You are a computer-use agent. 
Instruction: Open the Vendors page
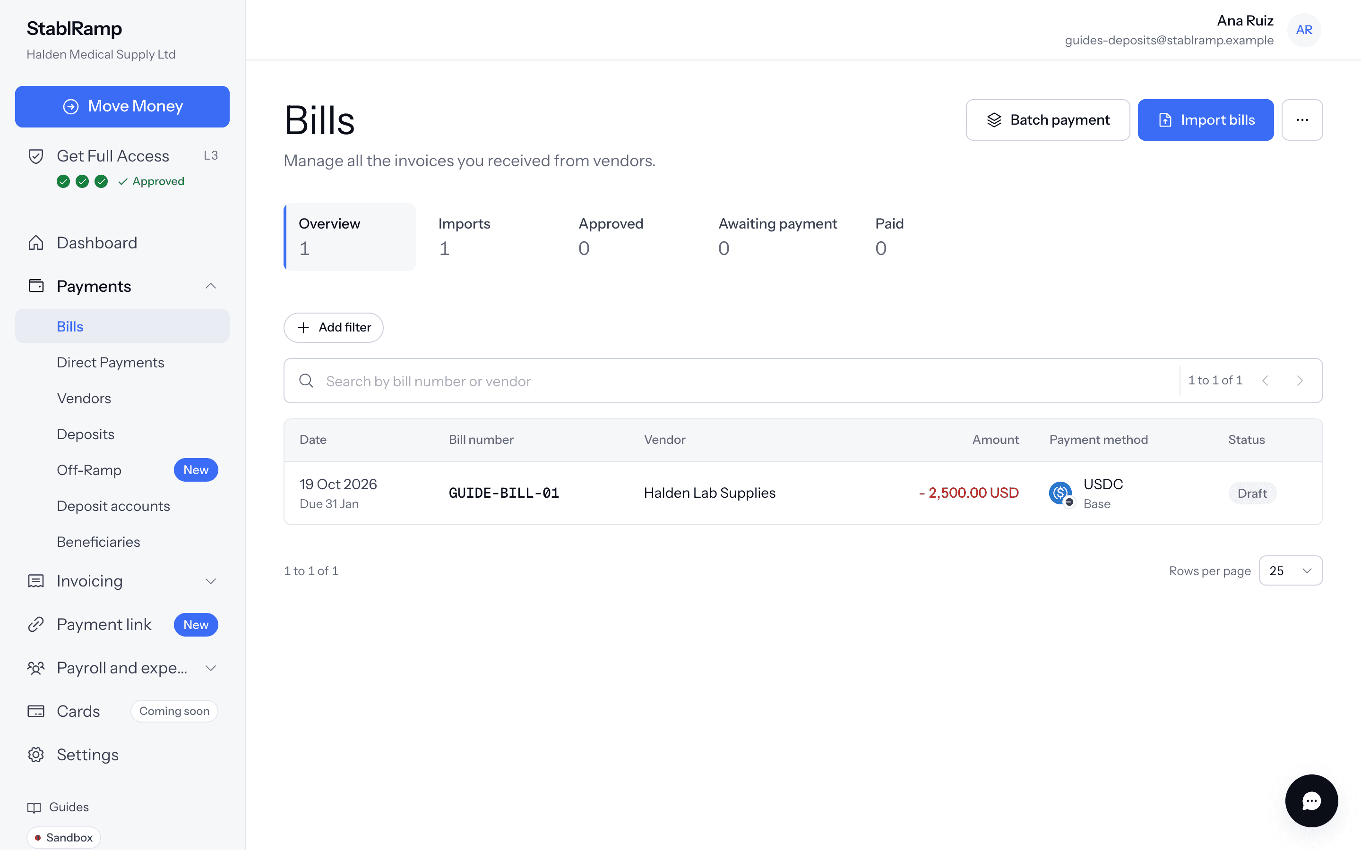(84, 398)
